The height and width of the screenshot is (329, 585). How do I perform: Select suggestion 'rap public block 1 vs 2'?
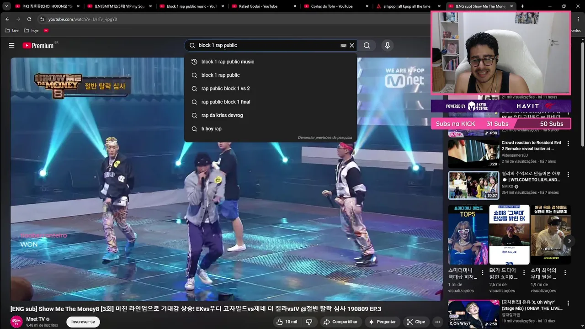[x=271, y=88]
